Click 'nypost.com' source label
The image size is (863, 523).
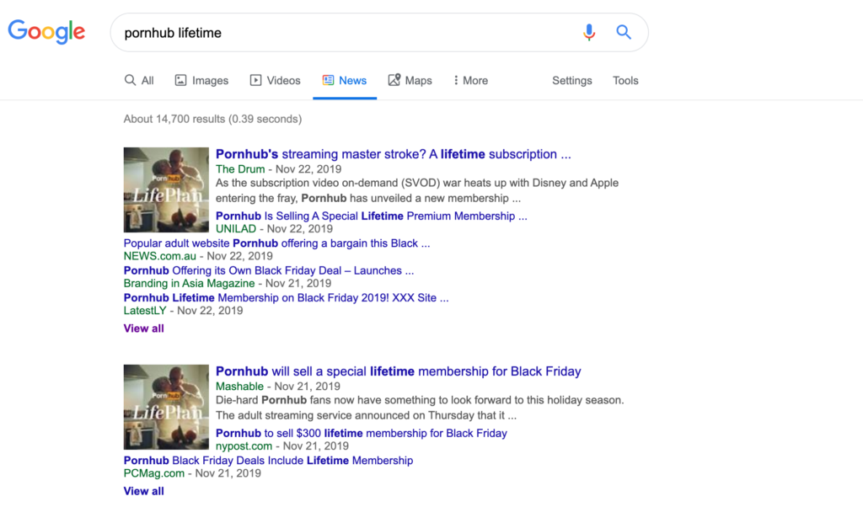click(x=244, y=446)
